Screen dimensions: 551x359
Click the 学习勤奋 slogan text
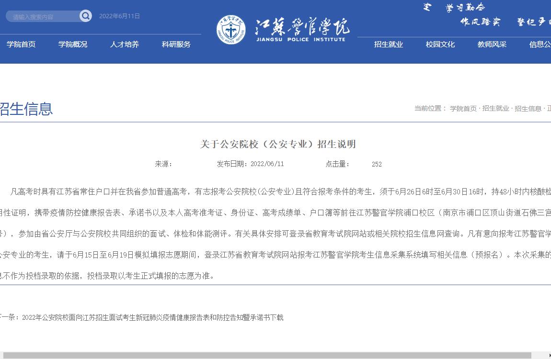tap(465, 7)
